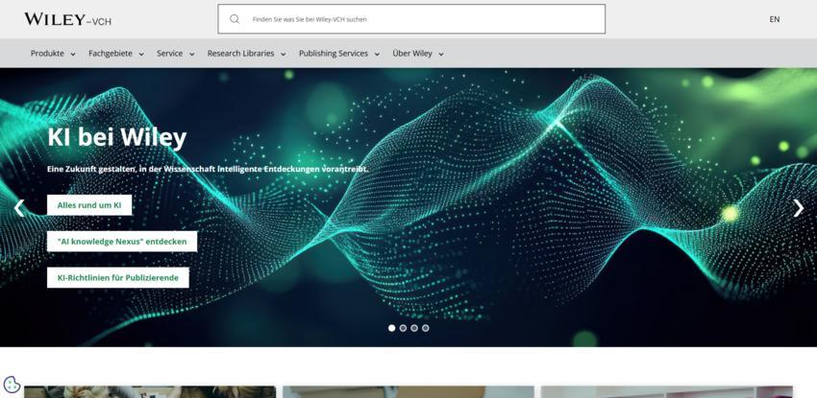Viewport: 817px width, 398px height.
Task: Go to previous carousel slide
Action: coord(19,208)
